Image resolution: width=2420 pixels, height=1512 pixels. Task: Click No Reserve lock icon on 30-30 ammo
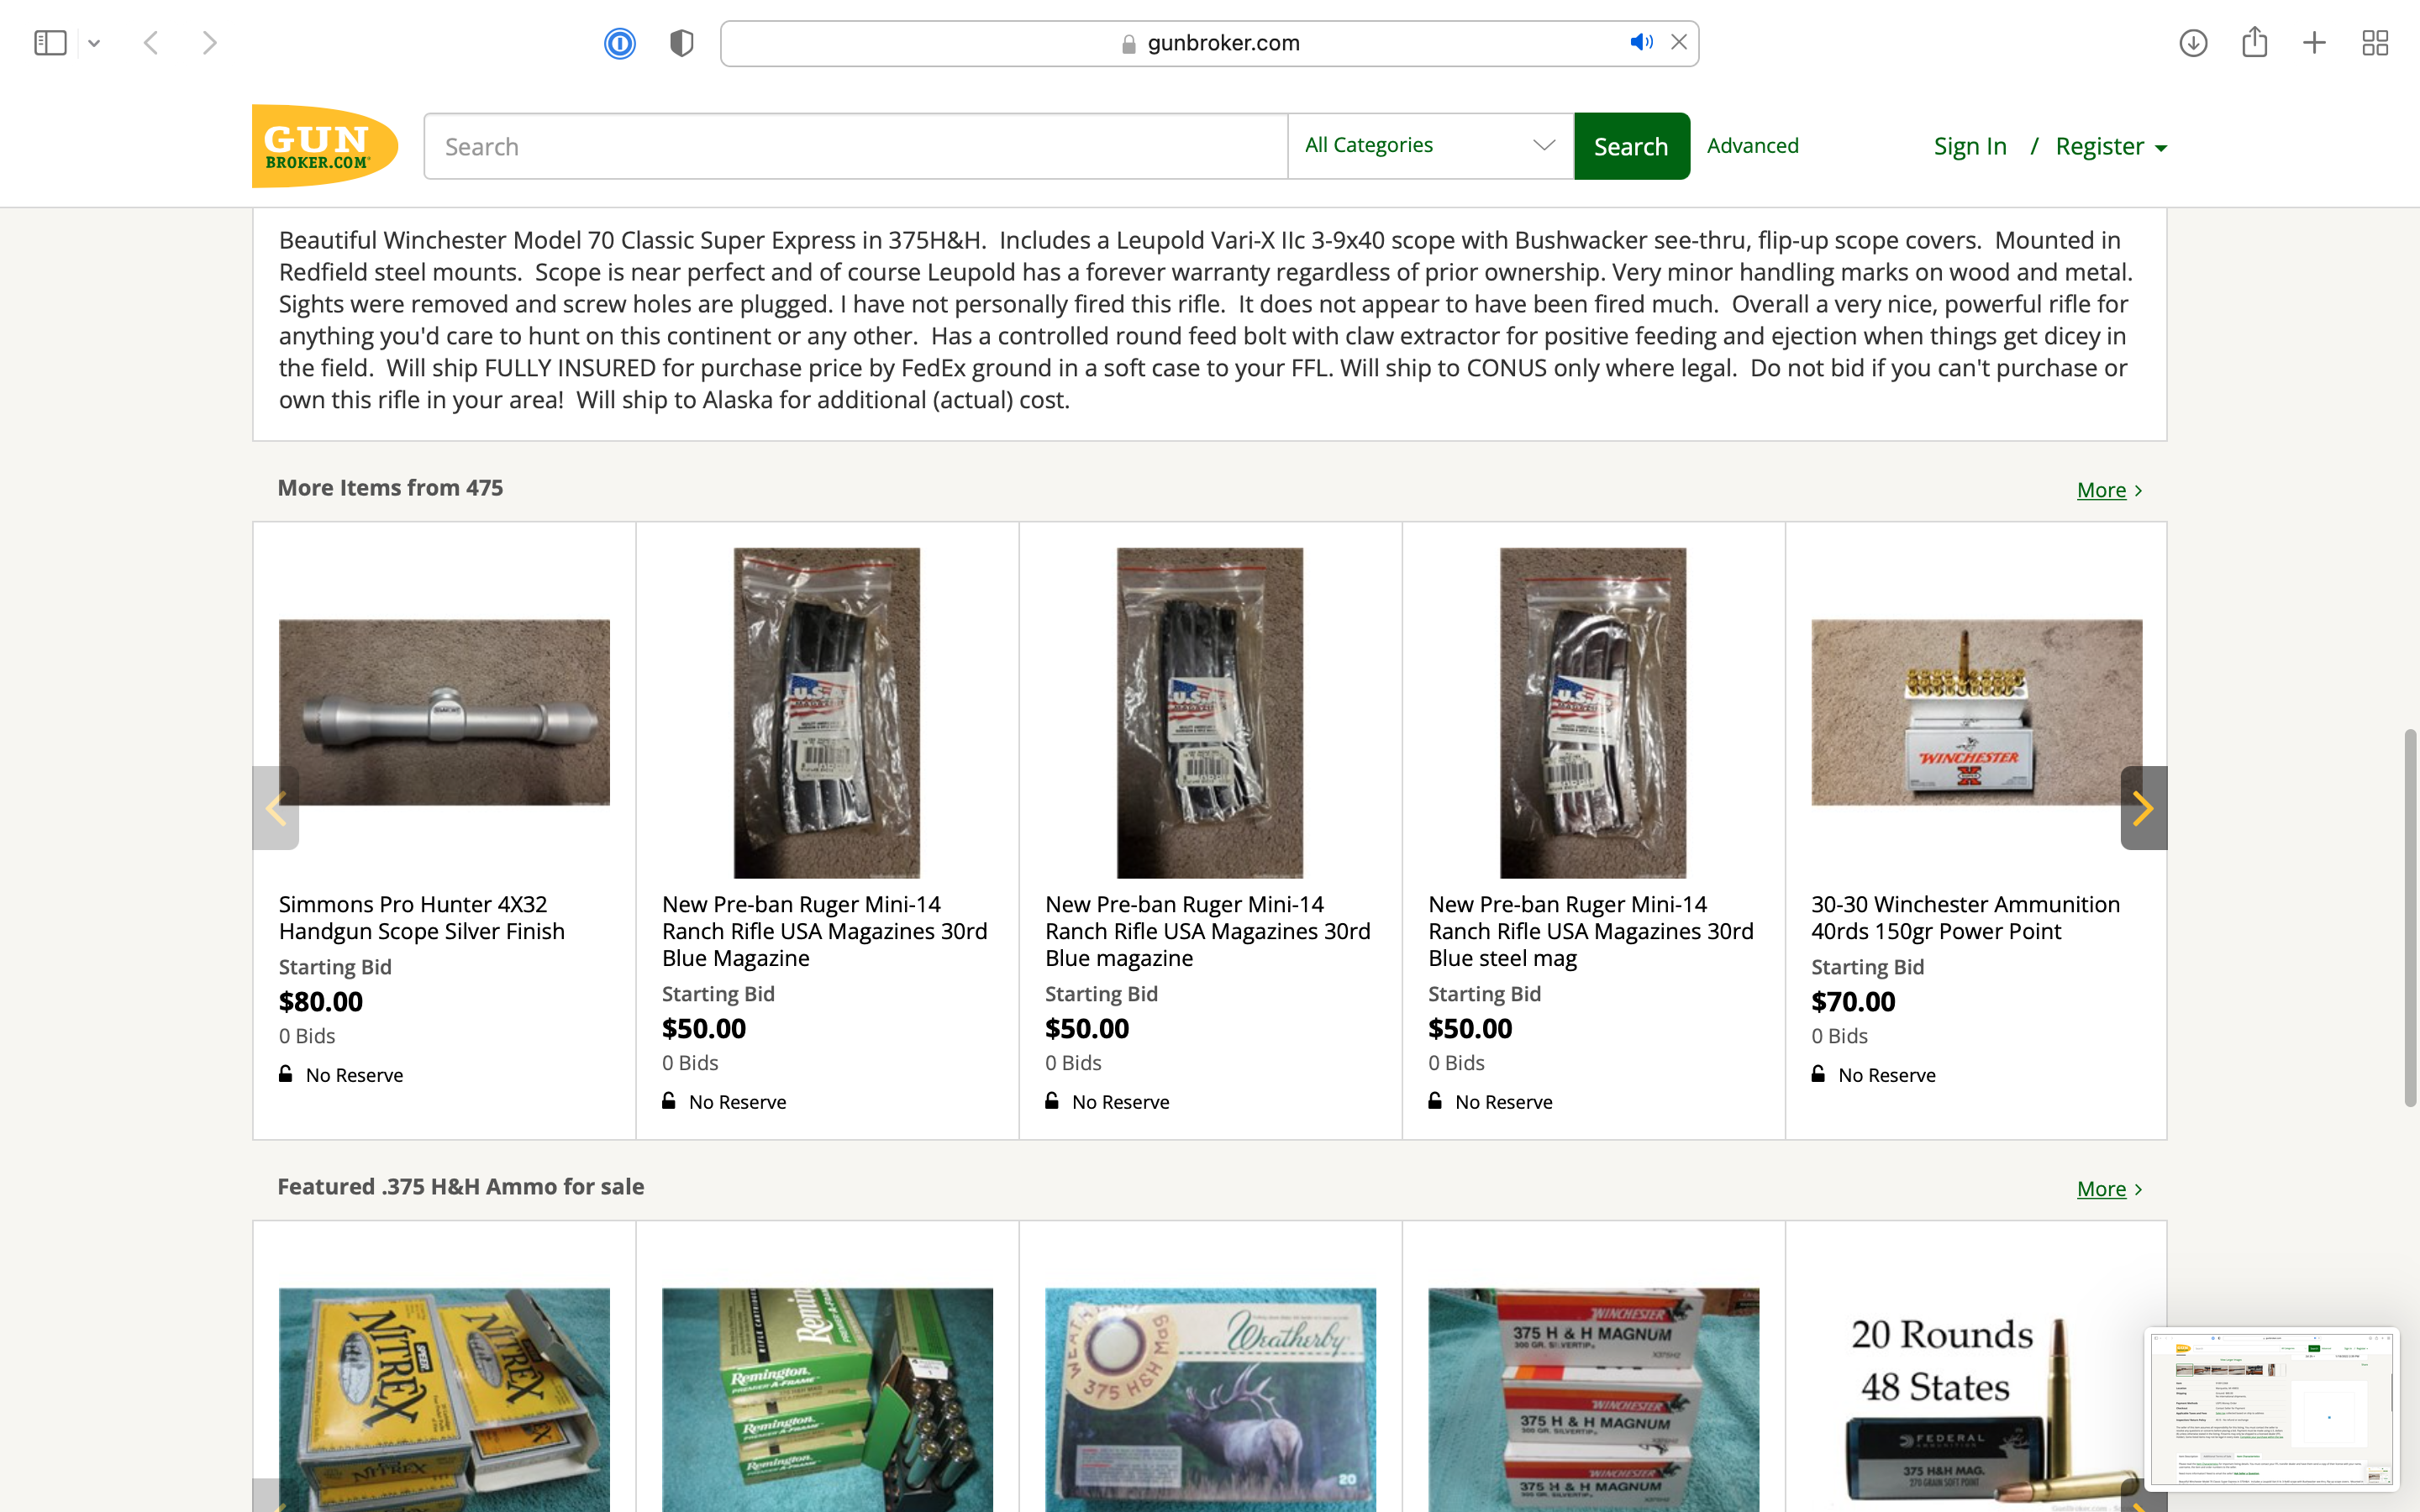(1818, 1074)
